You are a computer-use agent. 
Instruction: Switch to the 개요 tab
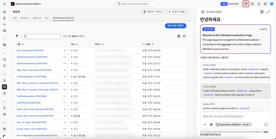coord(15,18)
